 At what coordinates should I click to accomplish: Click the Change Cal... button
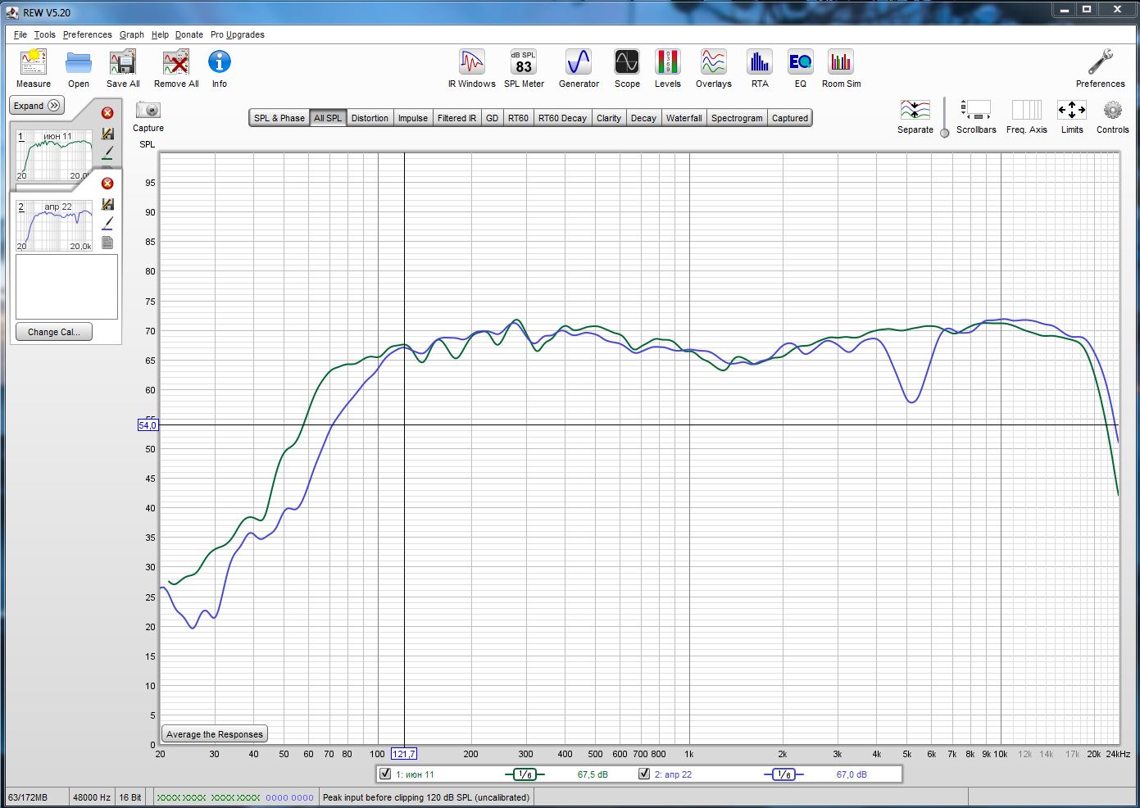pos(54,332)
